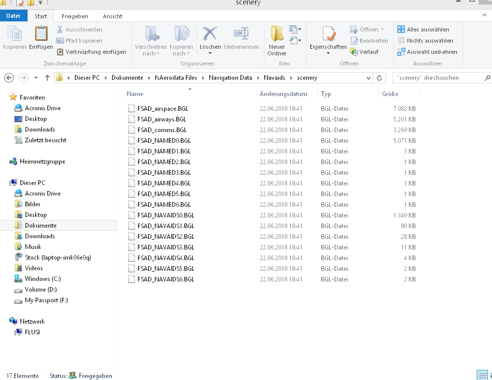Click Auswahl umkehren
The width and height of the screenshot is (492, 380).
[x=427, y=52]
